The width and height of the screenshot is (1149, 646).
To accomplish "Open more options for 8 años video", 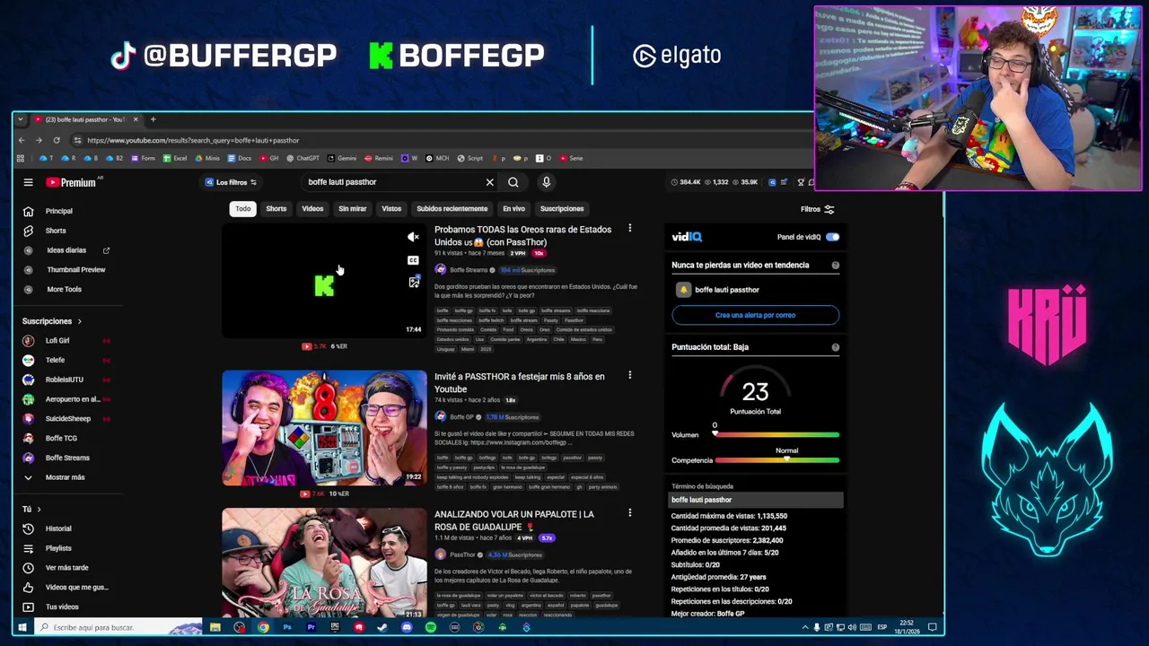I will coord(629,375).
